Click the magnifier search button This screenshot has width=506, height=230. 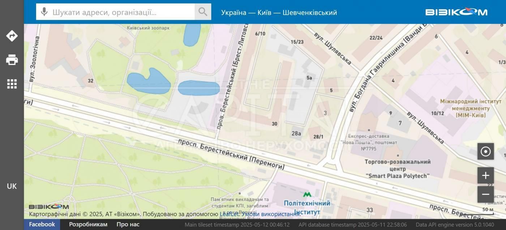point(203,12)
